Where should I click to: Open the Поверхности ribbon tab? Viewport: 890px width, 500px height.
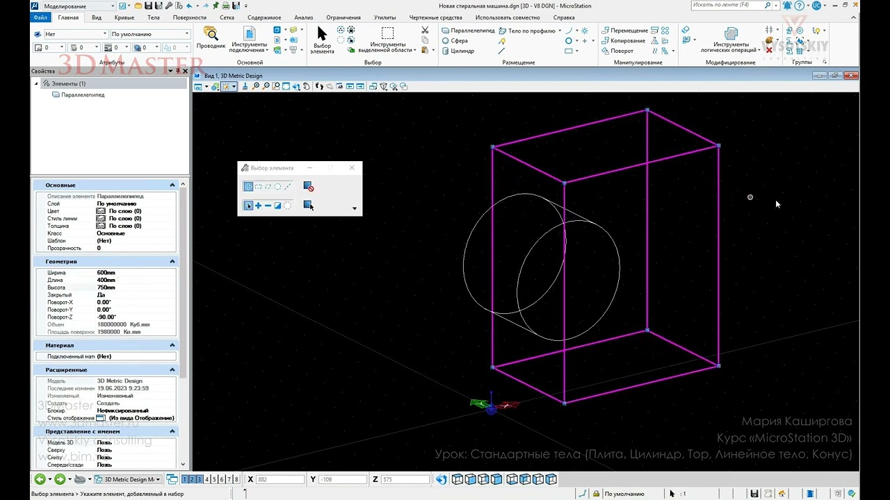click(189, 17)
